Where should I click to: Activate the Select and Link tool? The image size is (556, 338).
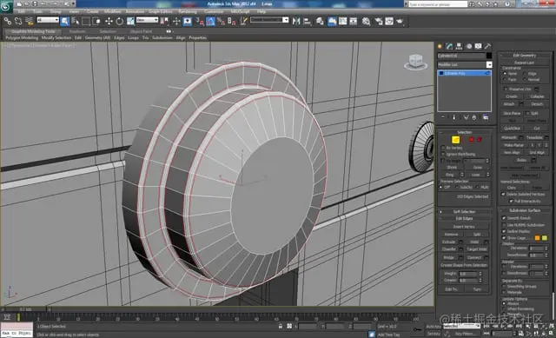(x=8, y=21)
